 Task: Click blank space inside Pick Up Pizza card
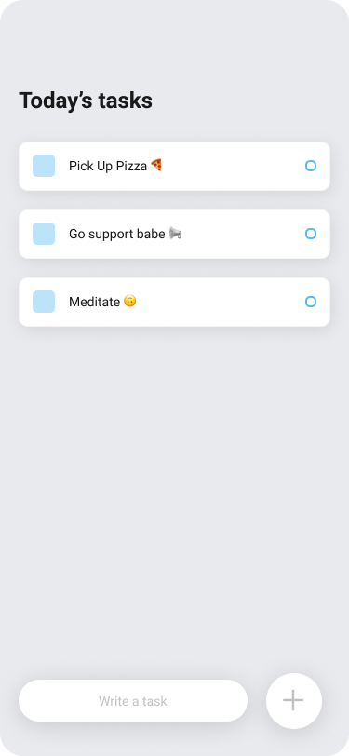pos(232,166)
